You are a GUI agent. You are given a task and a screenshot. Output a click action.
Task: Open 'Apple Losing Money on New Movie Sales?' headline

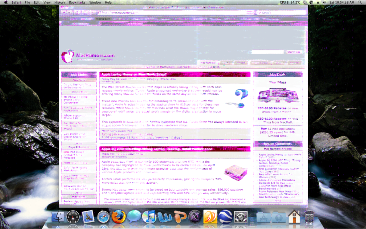134,74
